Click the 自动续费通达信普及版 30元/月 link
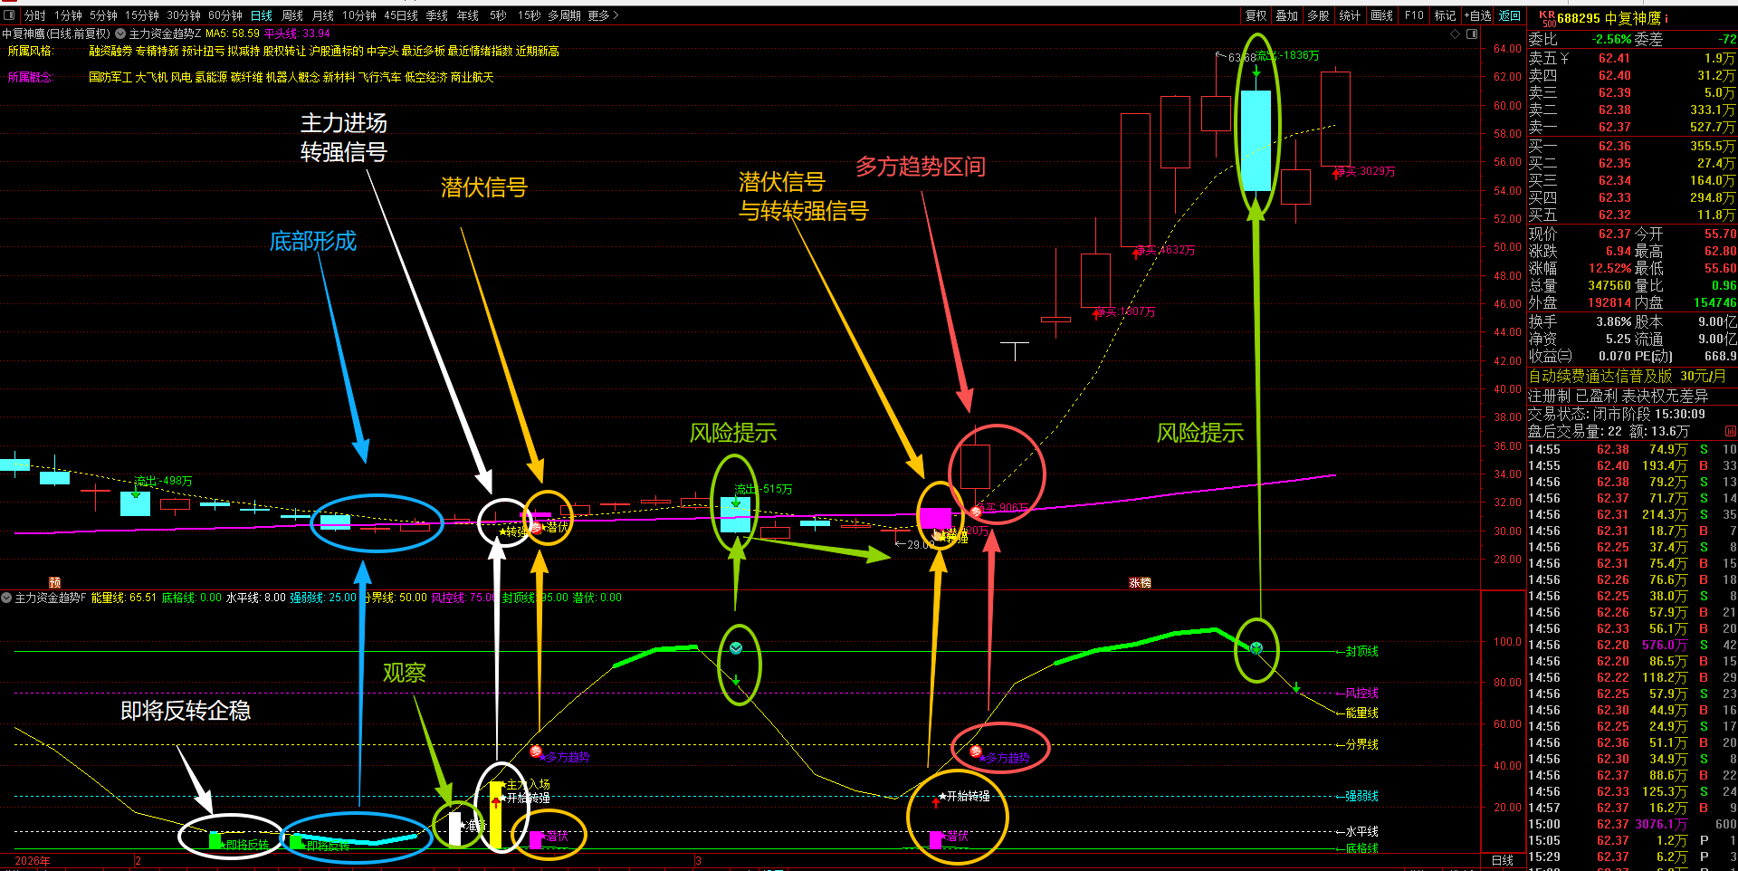 (x=1627, y=377)
